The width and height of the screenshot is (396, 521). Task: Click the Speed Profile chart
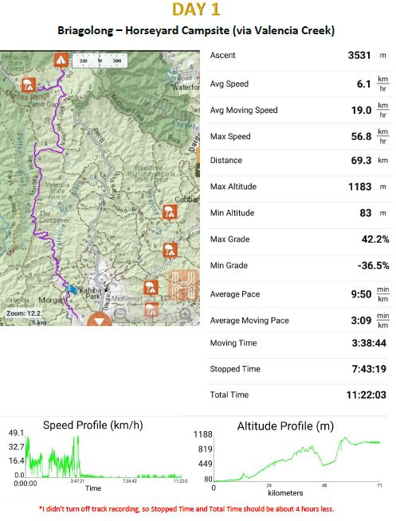coord(98,457)
